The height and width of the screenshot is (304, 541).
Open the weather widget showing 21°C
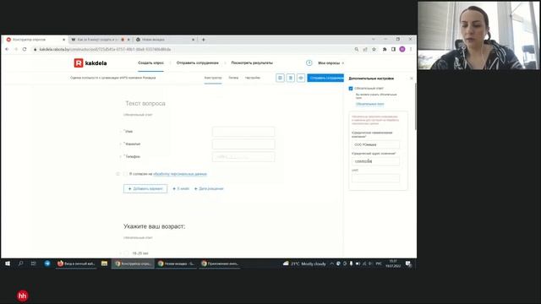coord(304,263)
